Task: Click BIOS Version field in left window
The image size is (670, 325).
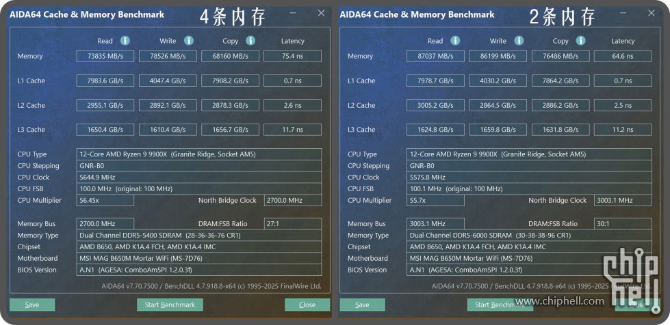Action: tap(199, 270)
